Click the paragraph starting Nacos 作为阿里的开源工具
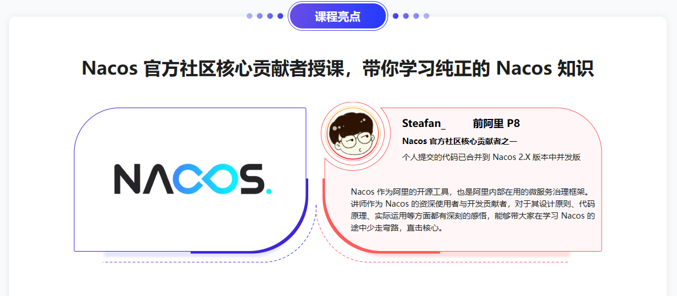 coord(474,209)
